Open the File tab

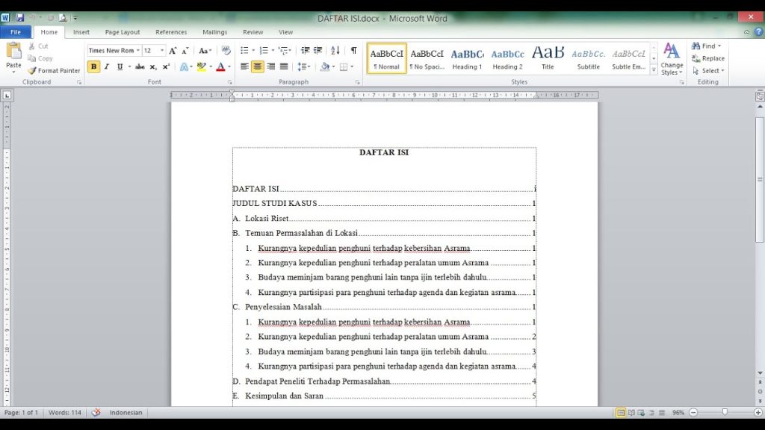click(x=16, y=32)
